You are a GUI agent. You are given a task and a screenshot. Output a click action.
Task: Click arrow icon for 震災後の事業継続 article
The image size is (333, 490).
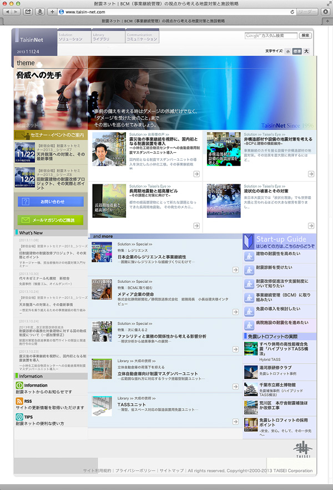196,174
